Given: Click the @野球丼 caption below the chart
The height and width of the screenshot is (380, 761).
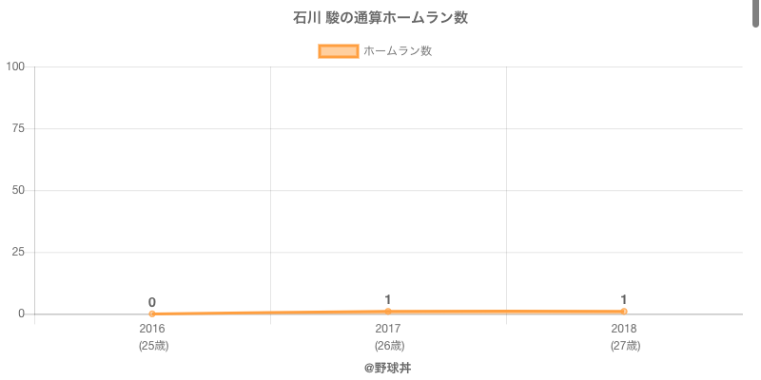Looking at the screenshot, I should tap(387, 368).
